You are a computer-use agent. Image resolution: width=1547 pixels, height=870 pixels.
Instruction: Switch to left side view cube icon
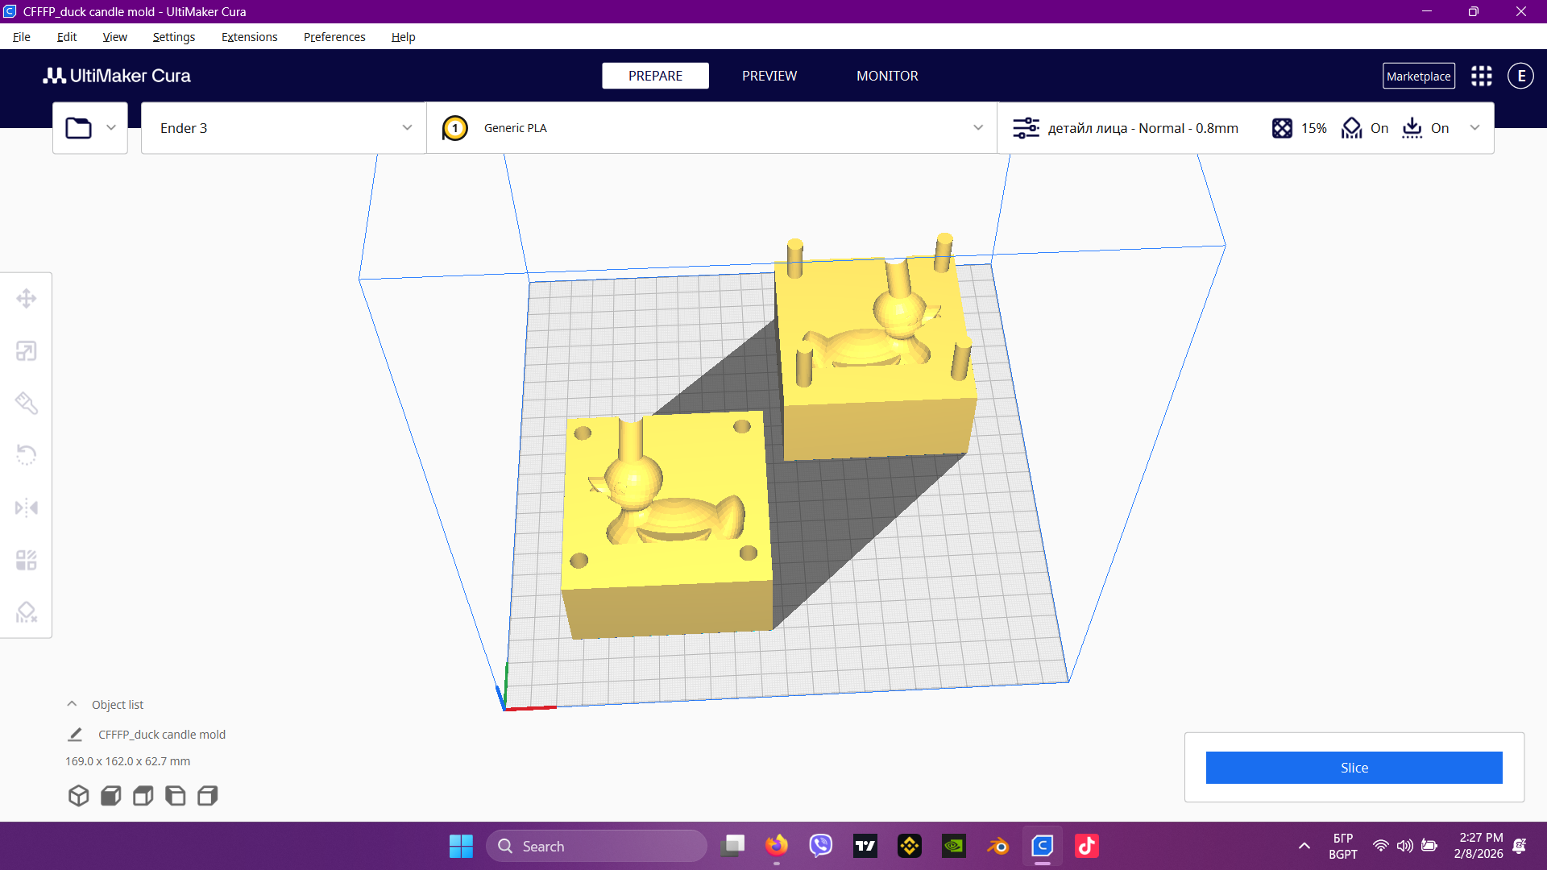tap(175, 796)
